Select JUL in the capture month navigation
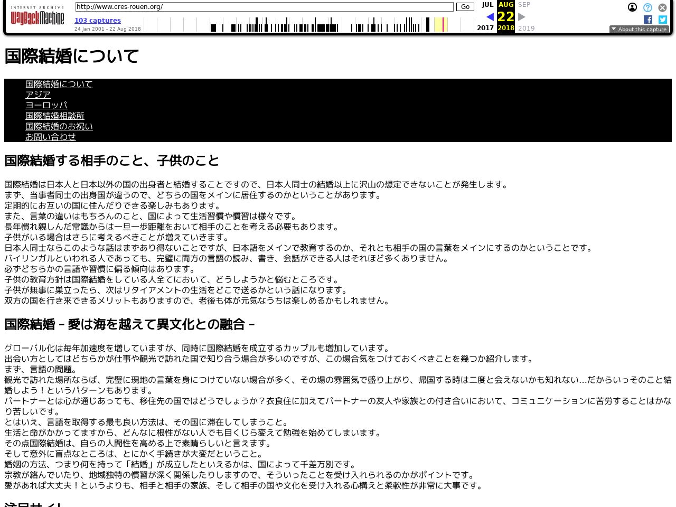 tap(487, 5)
